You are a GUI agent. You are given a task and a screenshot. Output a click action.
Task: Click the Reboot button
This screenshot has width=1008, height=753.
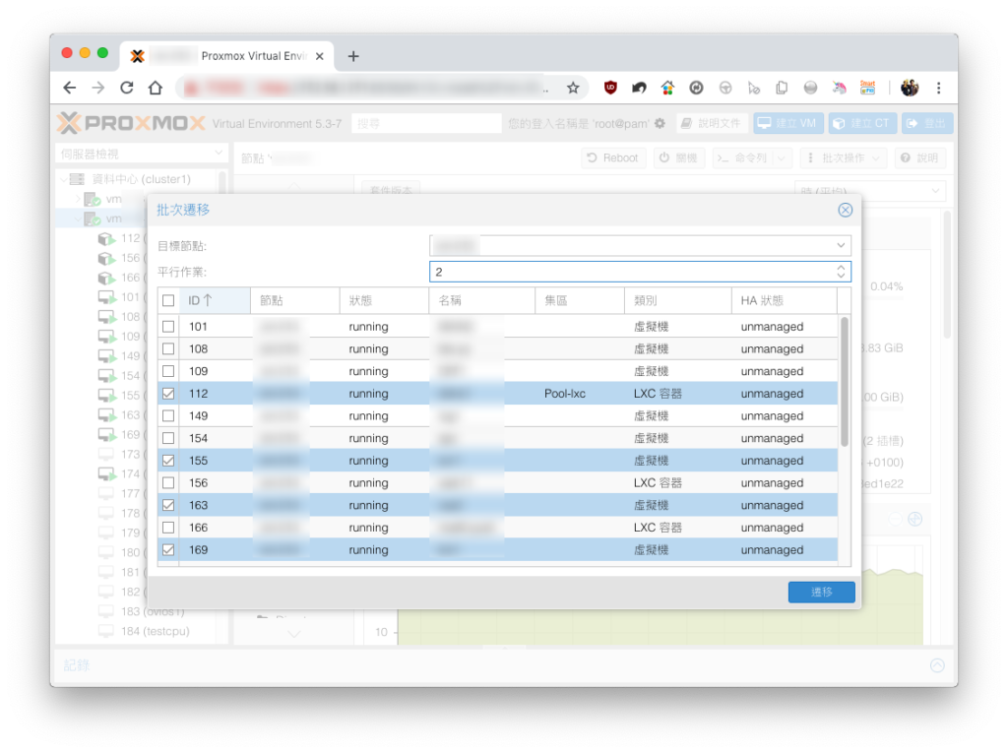pos(612,158)
